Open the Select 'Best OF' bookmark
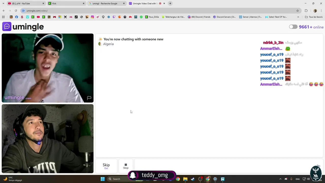This screenshot has height=183, width=325. click(x=276, y=17)
